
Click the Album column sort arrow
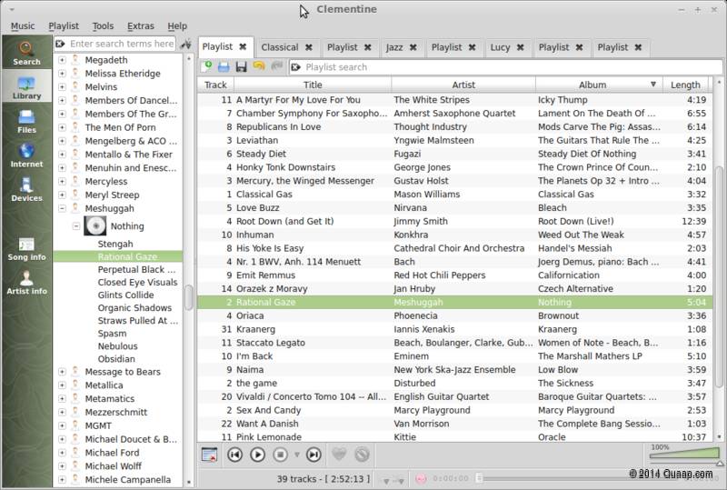(x=653, y=85)
